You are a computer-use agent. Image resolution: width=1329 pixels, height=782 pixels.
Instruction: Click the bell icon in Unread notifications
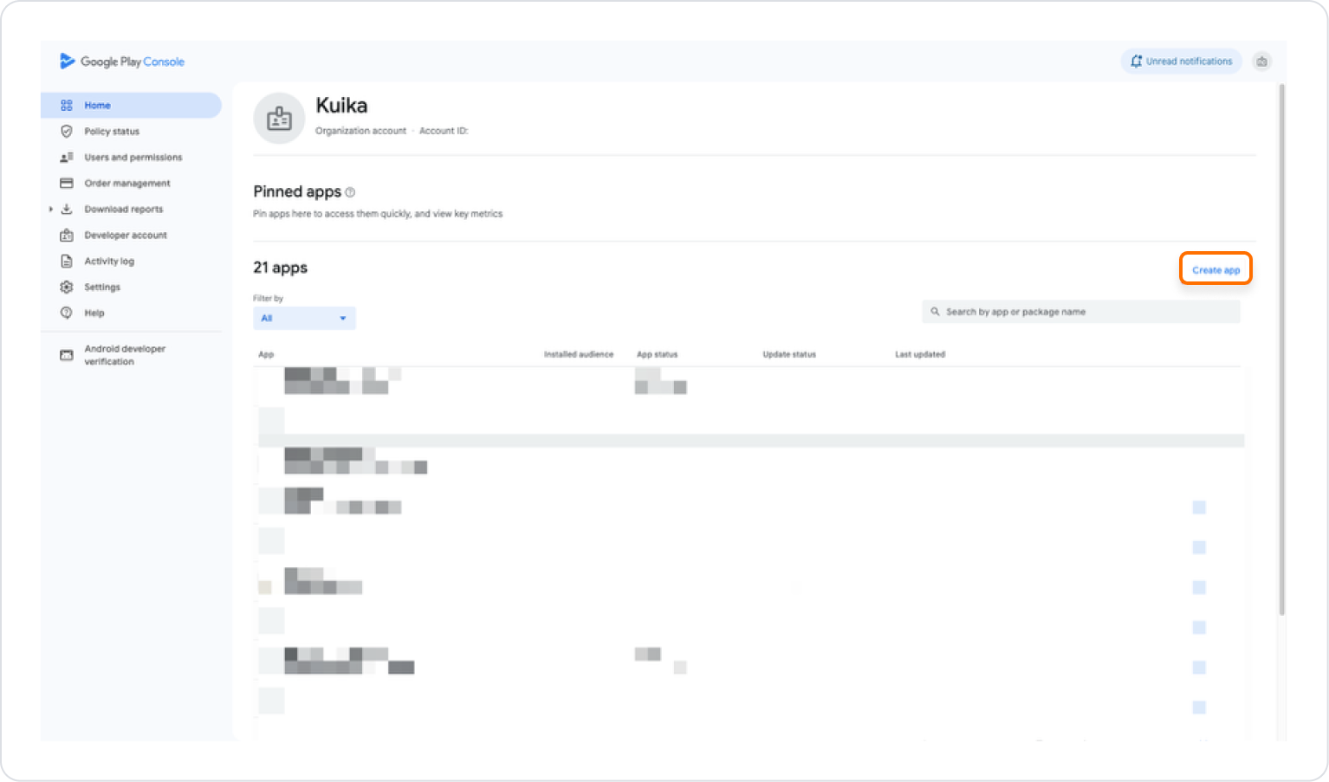[1136, 61]
